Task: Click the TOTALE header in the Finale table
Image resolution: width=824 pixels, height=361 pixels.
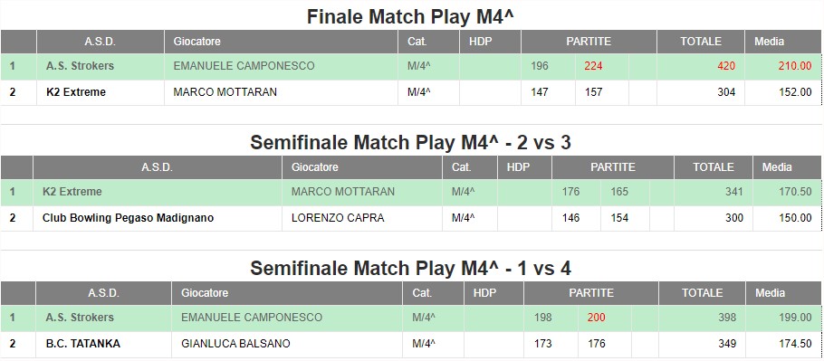Action: tap(701, 42)
